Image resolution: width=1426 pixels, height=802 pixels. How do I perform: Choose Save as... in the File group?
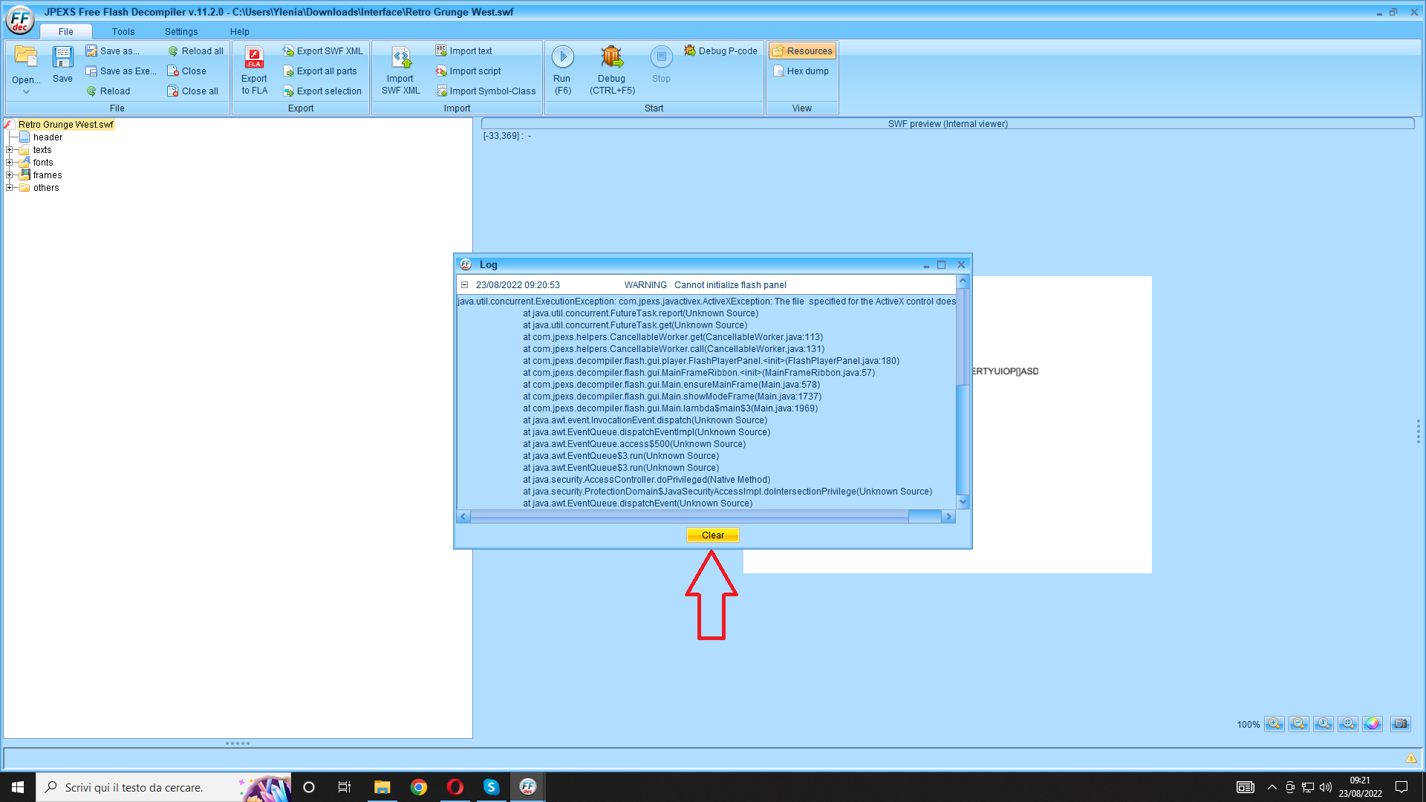(x=113, y=51)
